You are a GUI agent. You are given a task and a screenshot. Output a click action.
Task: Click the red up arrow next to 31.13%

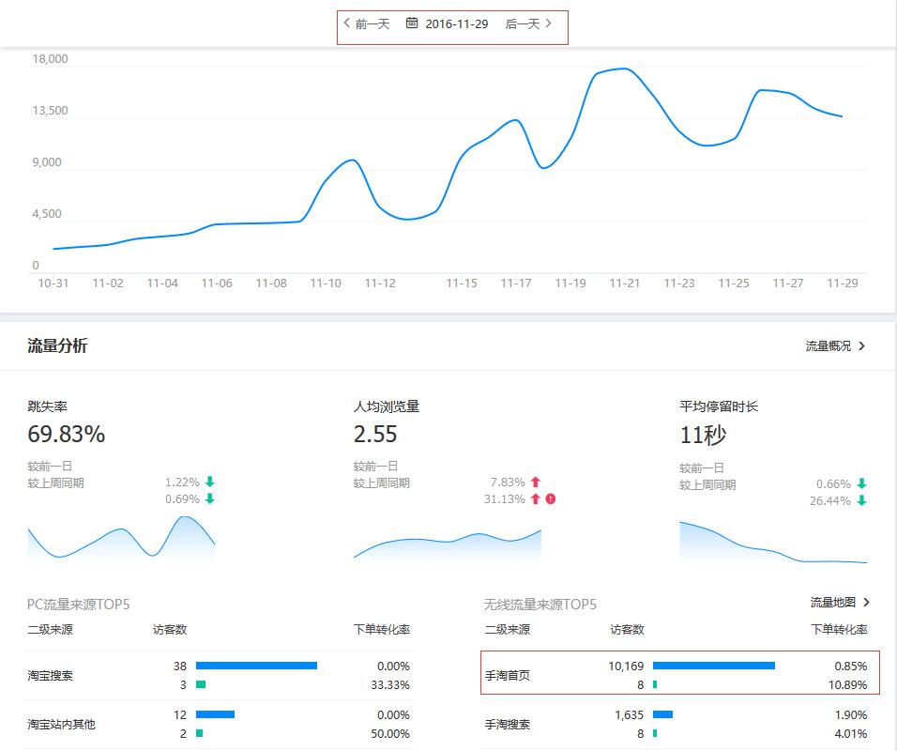click(536, 498)
